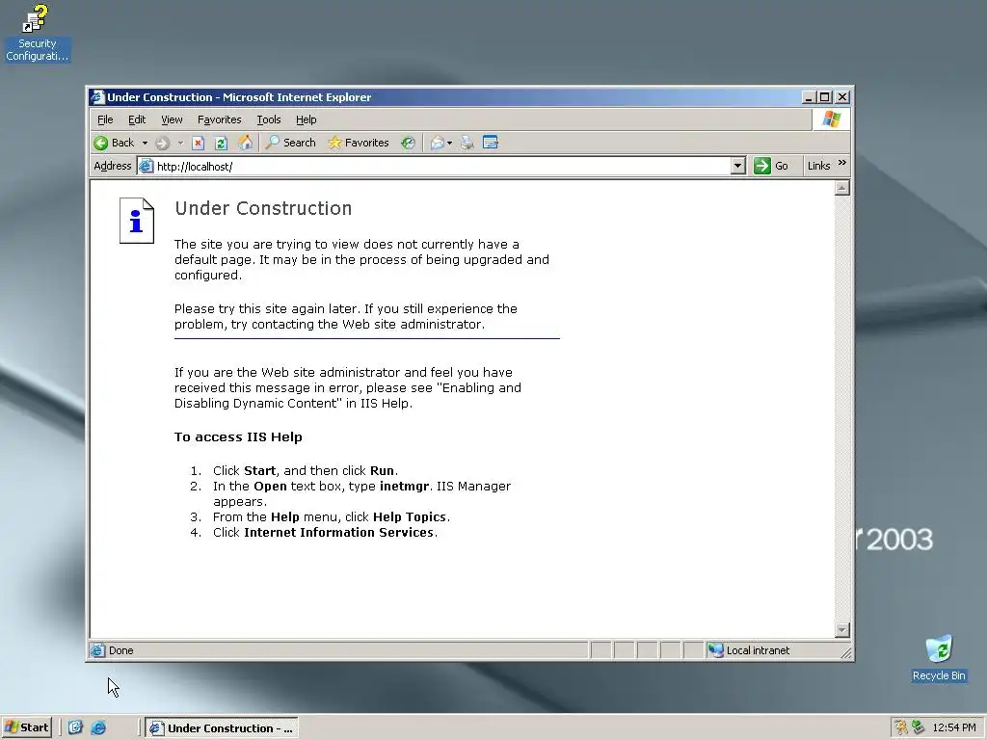This screenshot has width=987, height=740.
Task: Click the bold 'Internet Information Services' text
Action: click(338, 532)
